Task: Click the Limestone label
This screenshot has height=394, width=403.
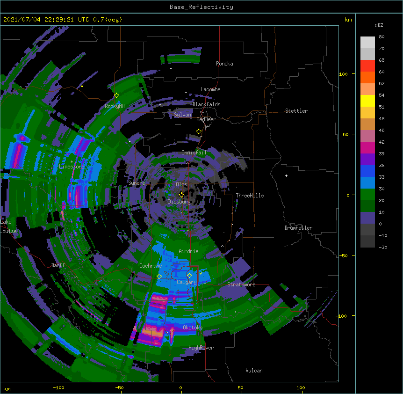Action: coord(72,167)
